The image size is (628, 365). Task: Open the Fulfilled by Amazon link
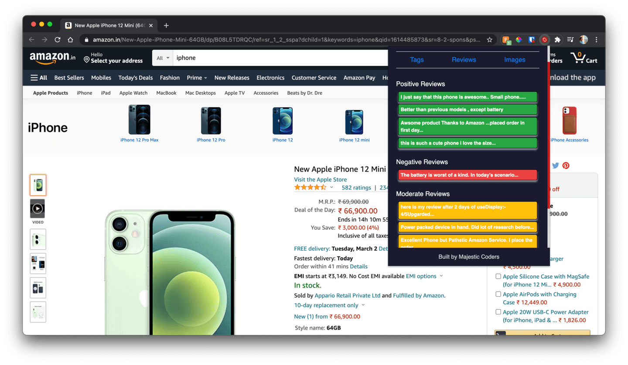pyautogui.click(x=419, y=295)
